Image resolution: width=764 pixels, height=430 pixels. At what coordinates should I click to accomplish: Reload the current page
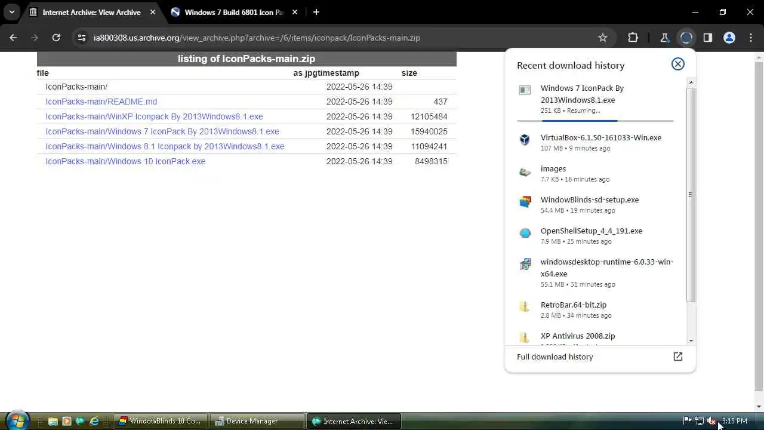(56, 38)
